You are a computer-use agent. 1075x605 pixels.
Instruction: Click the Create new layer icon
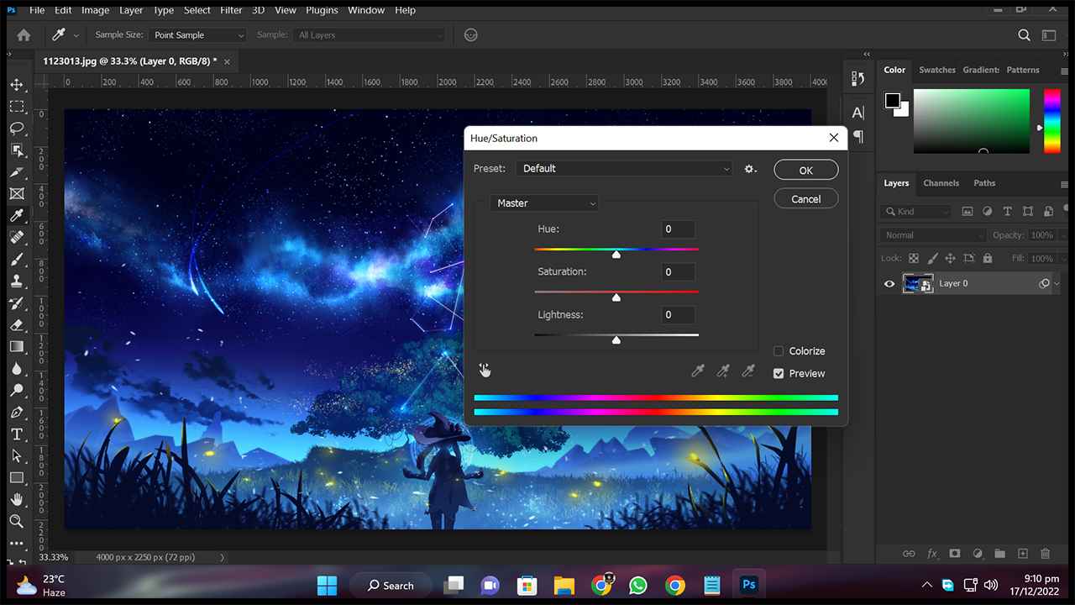(1022, 554)
